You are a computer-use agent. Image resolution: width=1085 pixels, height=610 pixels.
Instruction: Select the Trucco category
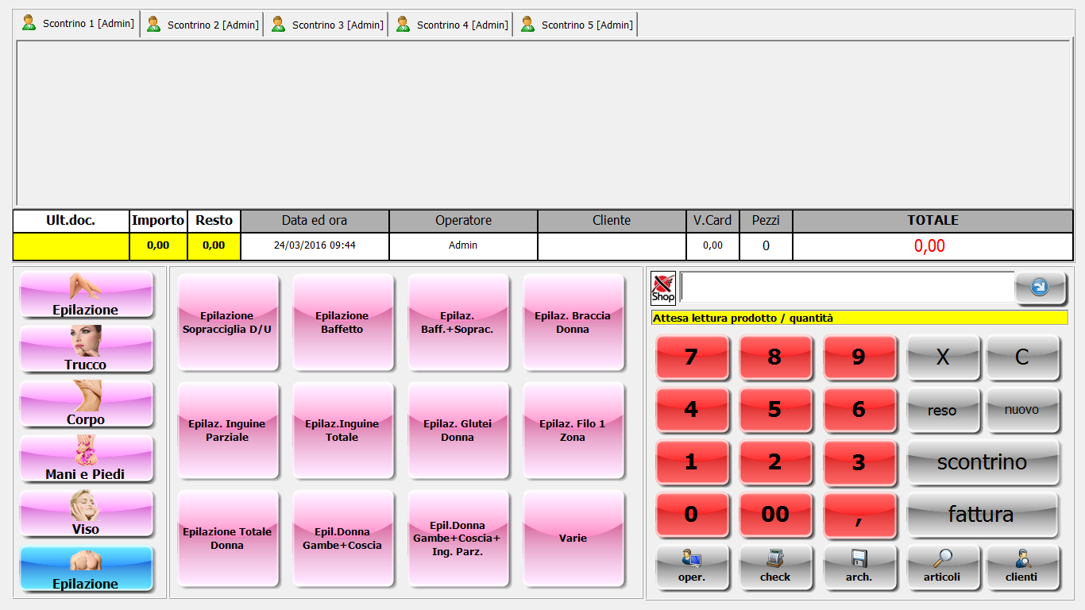click(x=86, y=349)
